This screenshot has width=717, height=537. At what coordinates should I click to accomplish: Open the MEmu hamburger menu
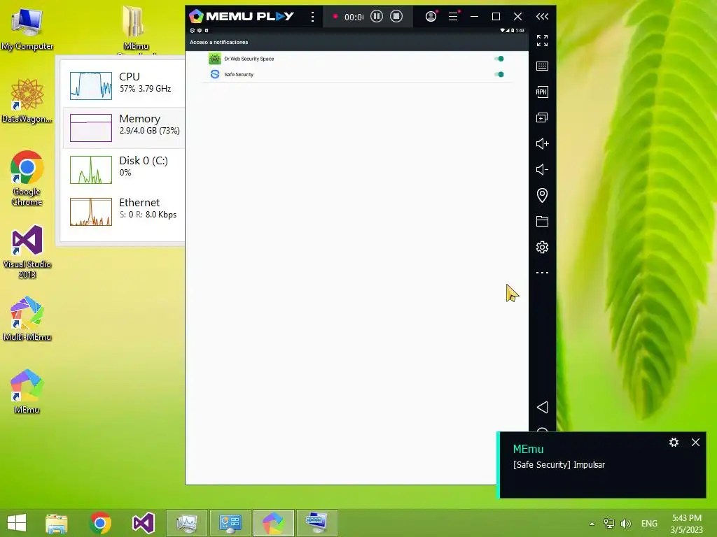pos(453,17)
